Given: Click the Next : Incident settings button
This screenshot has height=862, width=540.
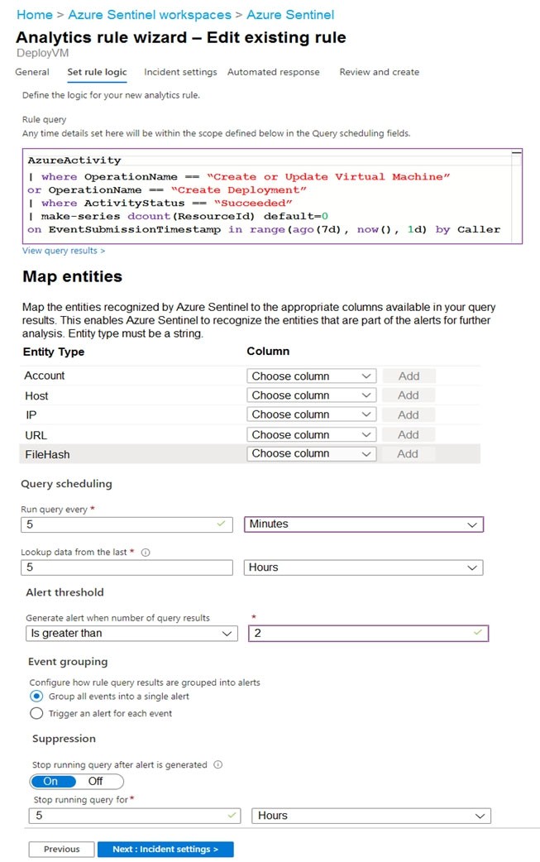Looking at the screenshot, I should 165,850.
